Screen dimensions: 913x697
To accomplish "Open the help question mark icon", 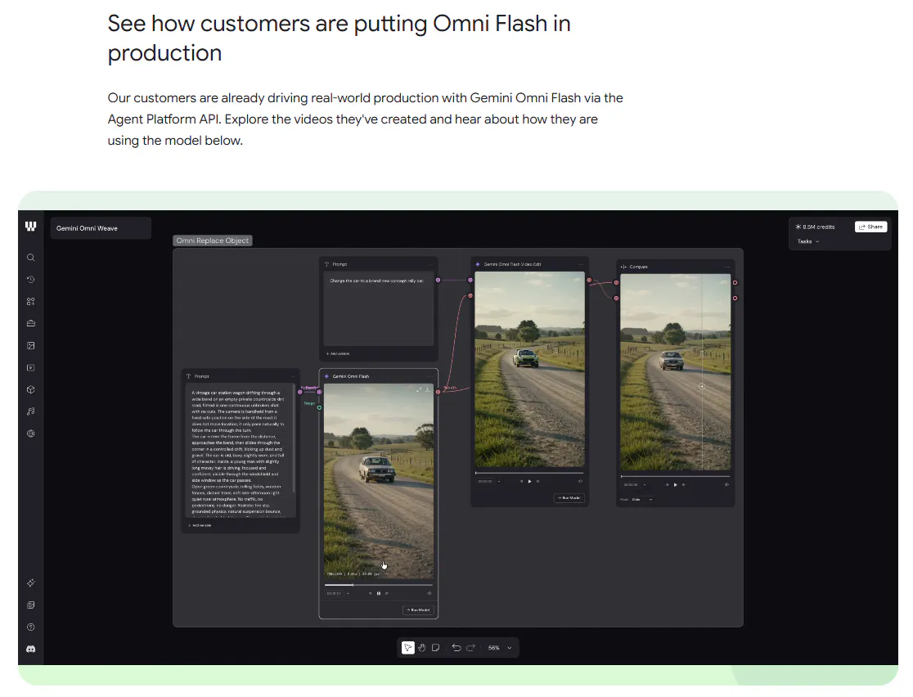I will [x=31, y=627].
